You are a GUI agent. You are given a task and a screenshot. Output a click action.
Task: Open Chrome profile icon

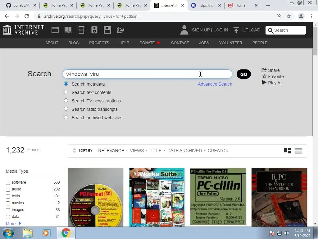[x=301, y=16]
